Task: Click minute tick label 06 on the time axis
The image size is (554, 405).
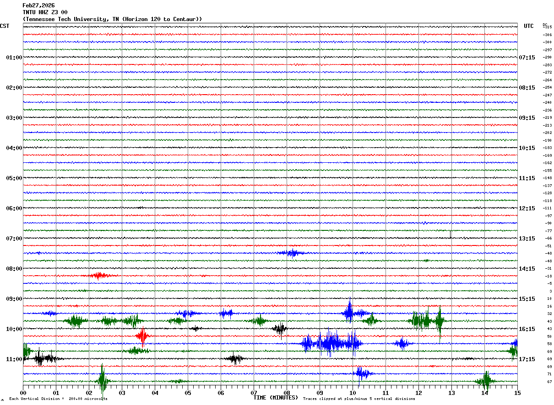Action: tap(221, 393)
